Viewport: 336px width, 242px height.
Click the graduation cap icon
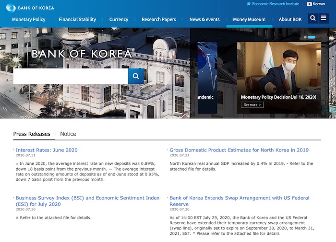coord(249,4)
